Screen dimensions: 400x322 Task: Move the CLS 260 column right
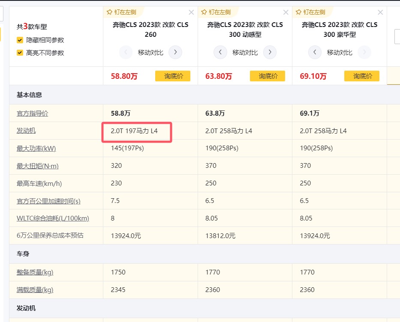pos(175,53)
